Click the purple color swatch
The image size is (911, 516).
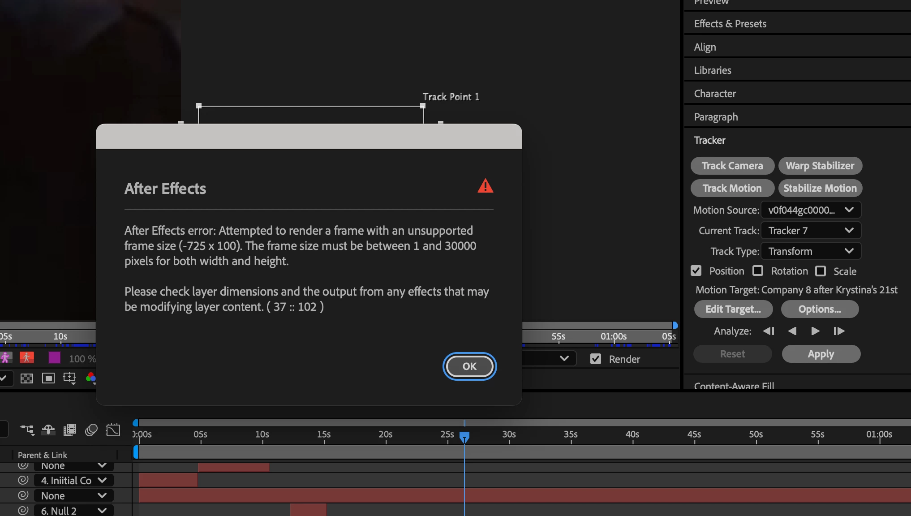click(x=55, y=357)
